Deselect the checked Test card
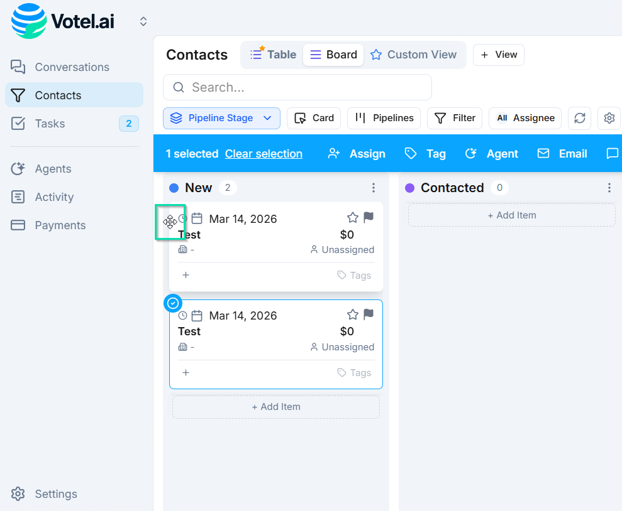The height and width of the screenshot is (511, 622). coord(173,303)
